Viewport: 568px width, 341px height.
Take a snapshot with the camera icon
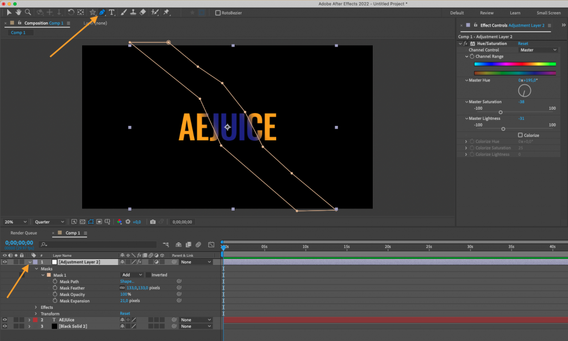[153, 221]
